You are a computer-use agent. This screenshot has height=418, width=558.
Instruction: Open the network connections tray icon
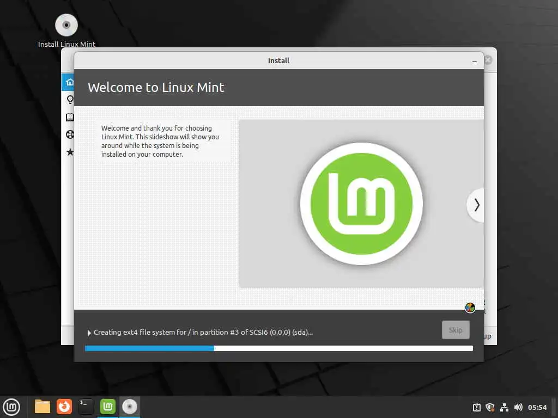click(x=504, y=407)
